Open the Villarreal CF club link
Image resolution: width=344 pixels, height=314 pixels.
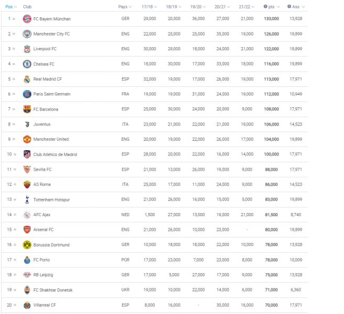coord(45,305)
